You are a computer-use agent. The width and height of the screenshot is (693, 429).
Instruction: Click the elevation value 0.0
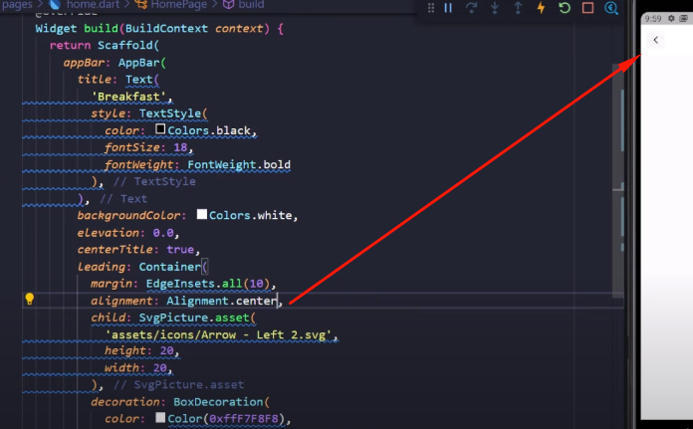[163, 232]
